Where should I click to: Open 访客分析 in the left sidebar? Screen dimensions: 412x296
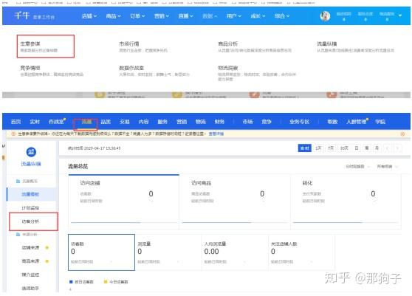pyautogui.click(x=30, y=221)
